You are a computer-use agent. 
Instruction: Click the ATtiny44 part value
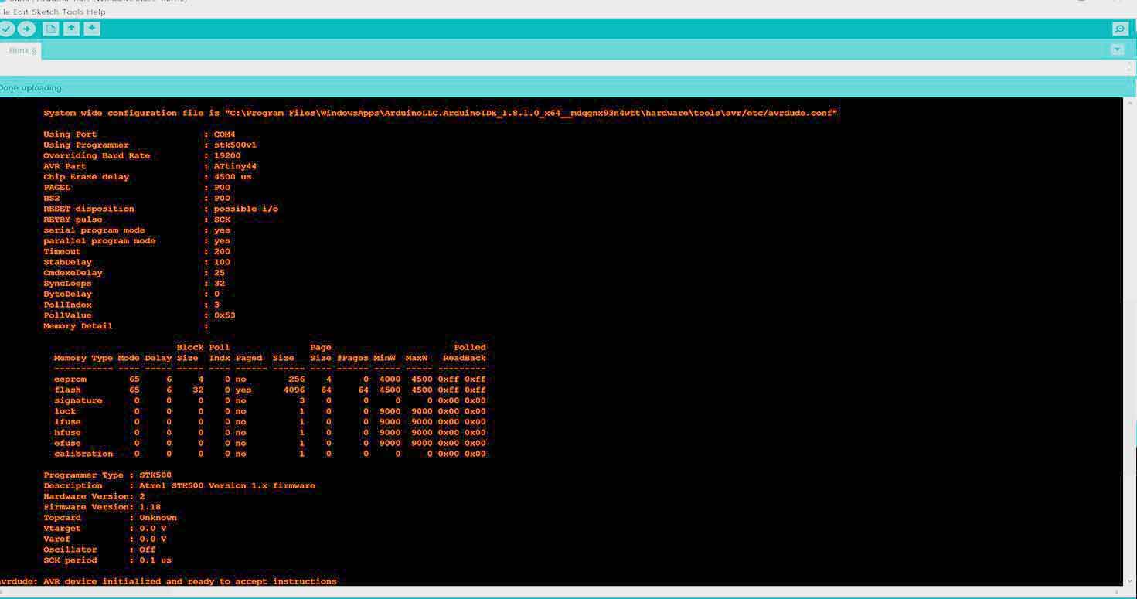(235, 166)
